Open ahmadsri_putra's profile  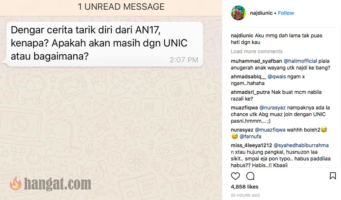[x=250, y=92]
